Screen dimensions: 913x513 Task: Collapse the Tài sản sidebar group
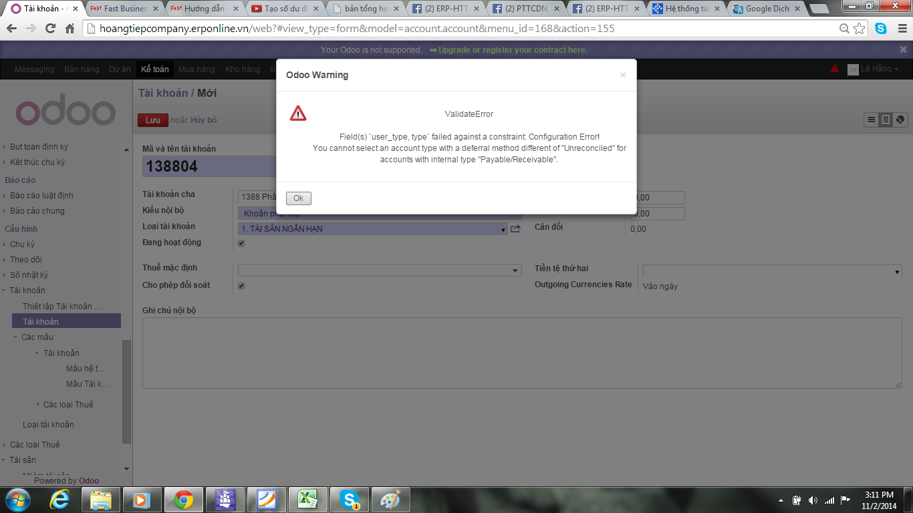[x=22, y=460]
